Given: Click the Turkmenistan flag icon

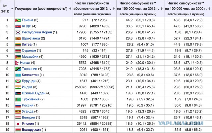Looking at the screenshot, I should pyautogui.click(x=18, y=99).
